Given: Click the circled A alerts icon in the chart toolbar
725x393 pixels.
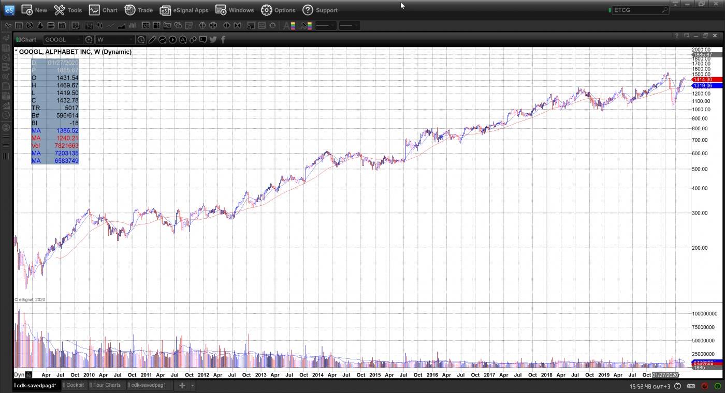Looking at the screenshot, I should (x=183, y=39).
